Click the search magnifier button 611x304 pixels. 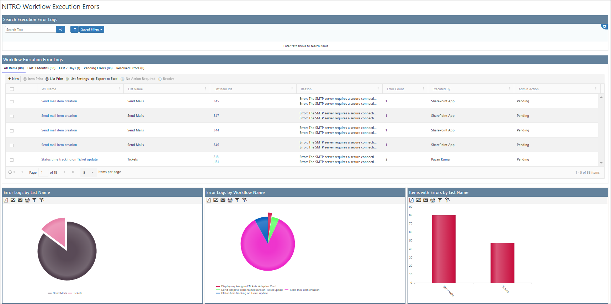tap(60, 29)
